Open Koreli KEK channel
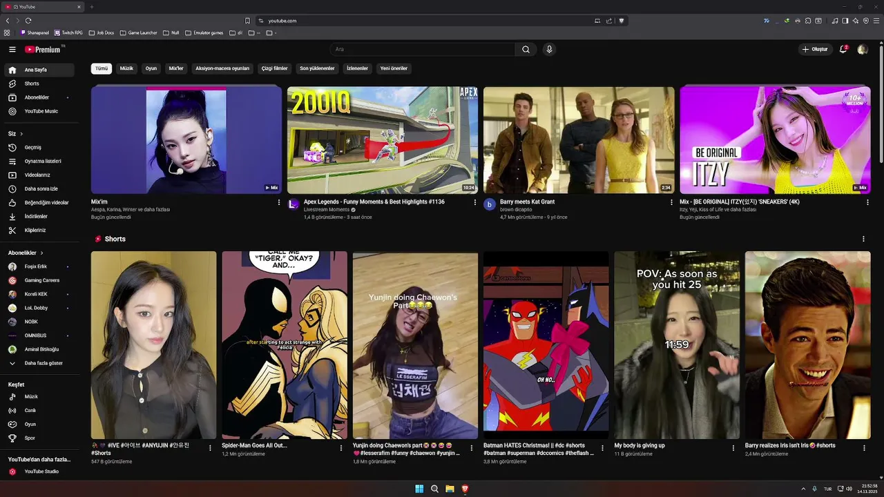The width and height of the screenshot is (884, 497). pyautogui.click(x=39, y=294)
